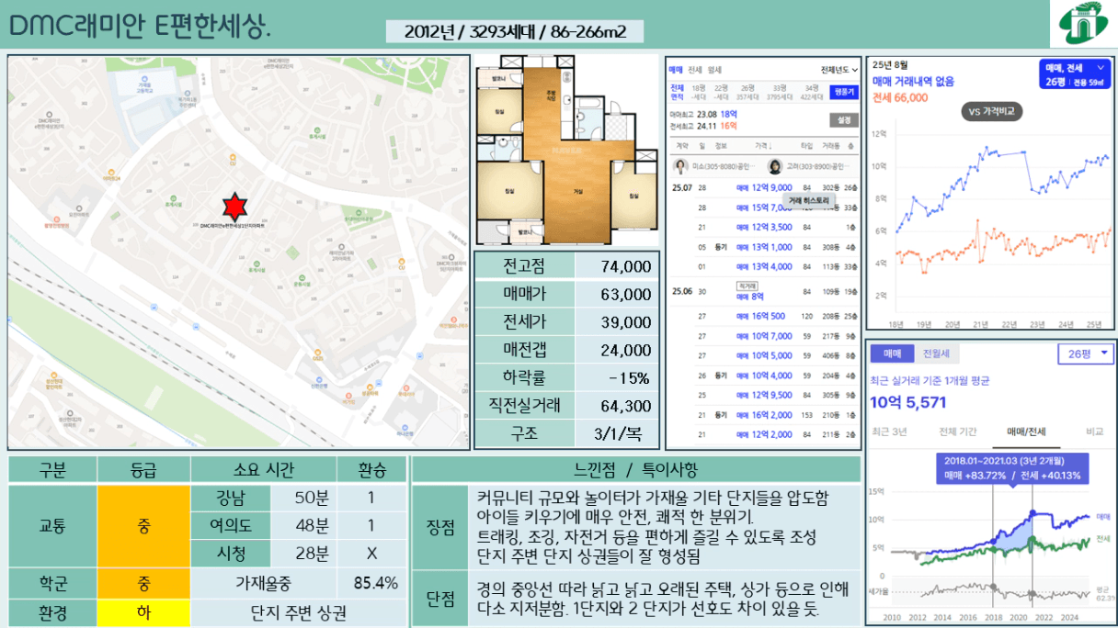The height and width of the screenshot is (628, 1118).
Task: Click the gray 설정 button
Action: pos(843,120)
